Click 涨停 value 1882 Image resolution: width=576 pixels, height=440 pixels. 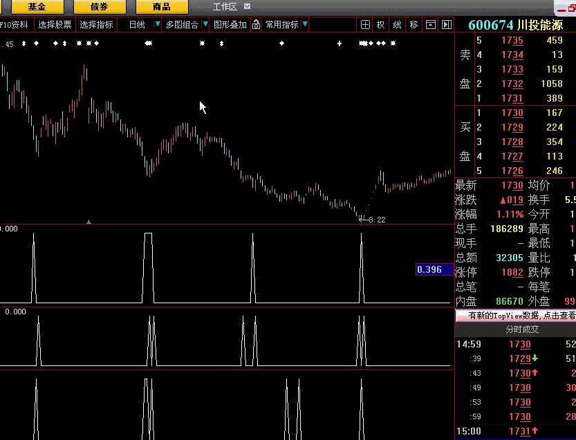[512, 272]
